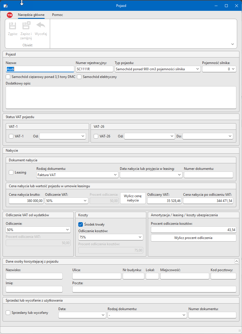242x334 pixels.
Task: Uncheck the Środek trwały checkbox
Action: (81, 224)
